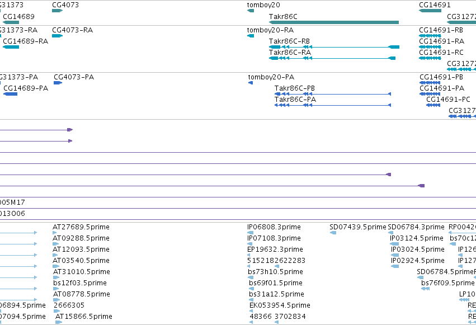
Task: Select the Takr86C gene bar
Action: click(x=333, y=22)
